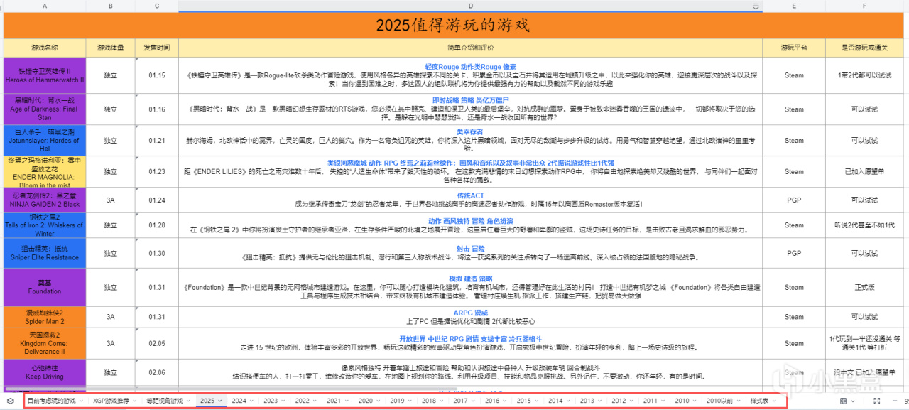Select the Age of Darkness: Final Stan cell
Screen dimensions: 909x410
pyautogui.click(x=45, y=109)
